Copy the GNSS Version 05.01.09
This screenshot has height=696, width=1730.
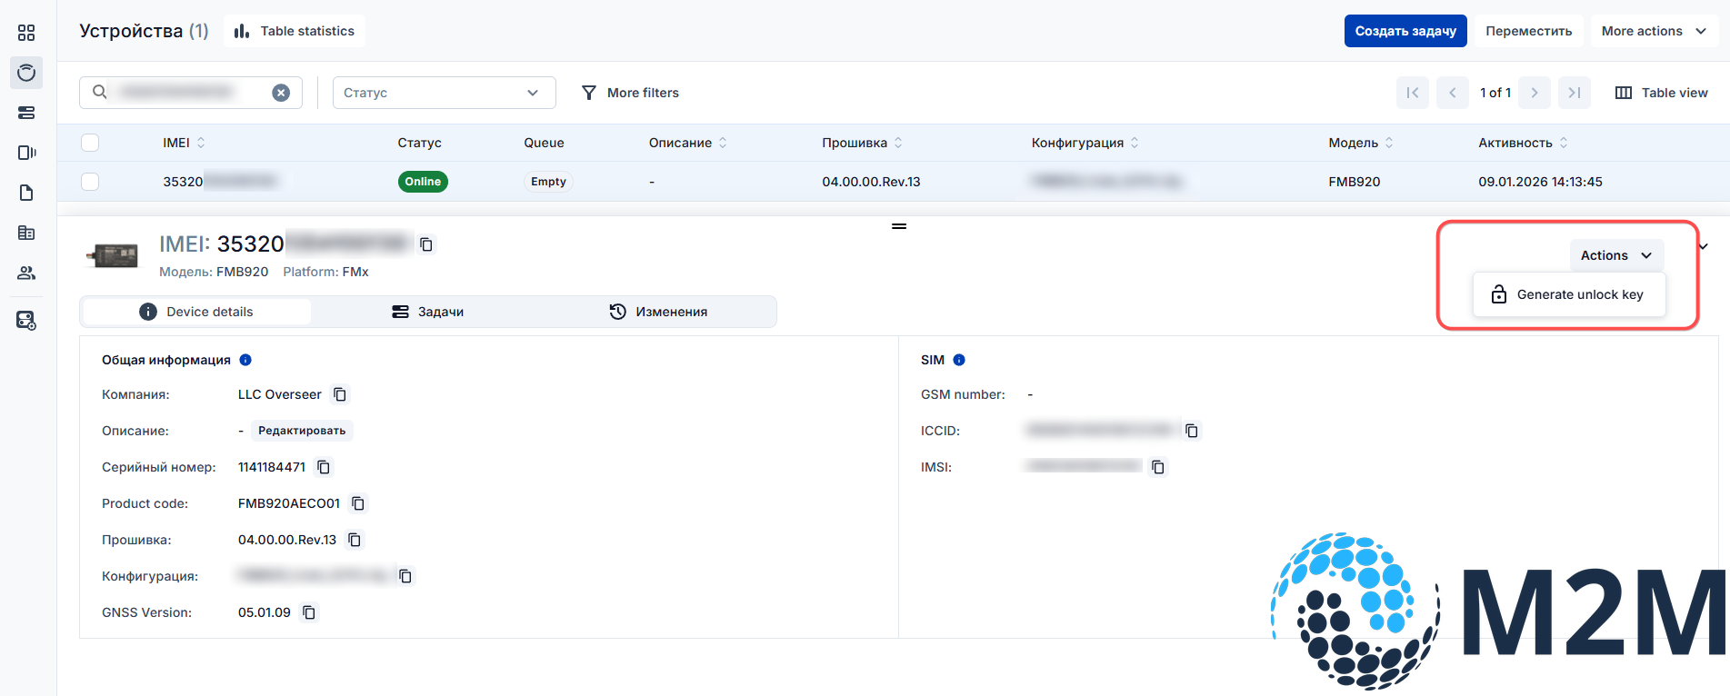309,612
